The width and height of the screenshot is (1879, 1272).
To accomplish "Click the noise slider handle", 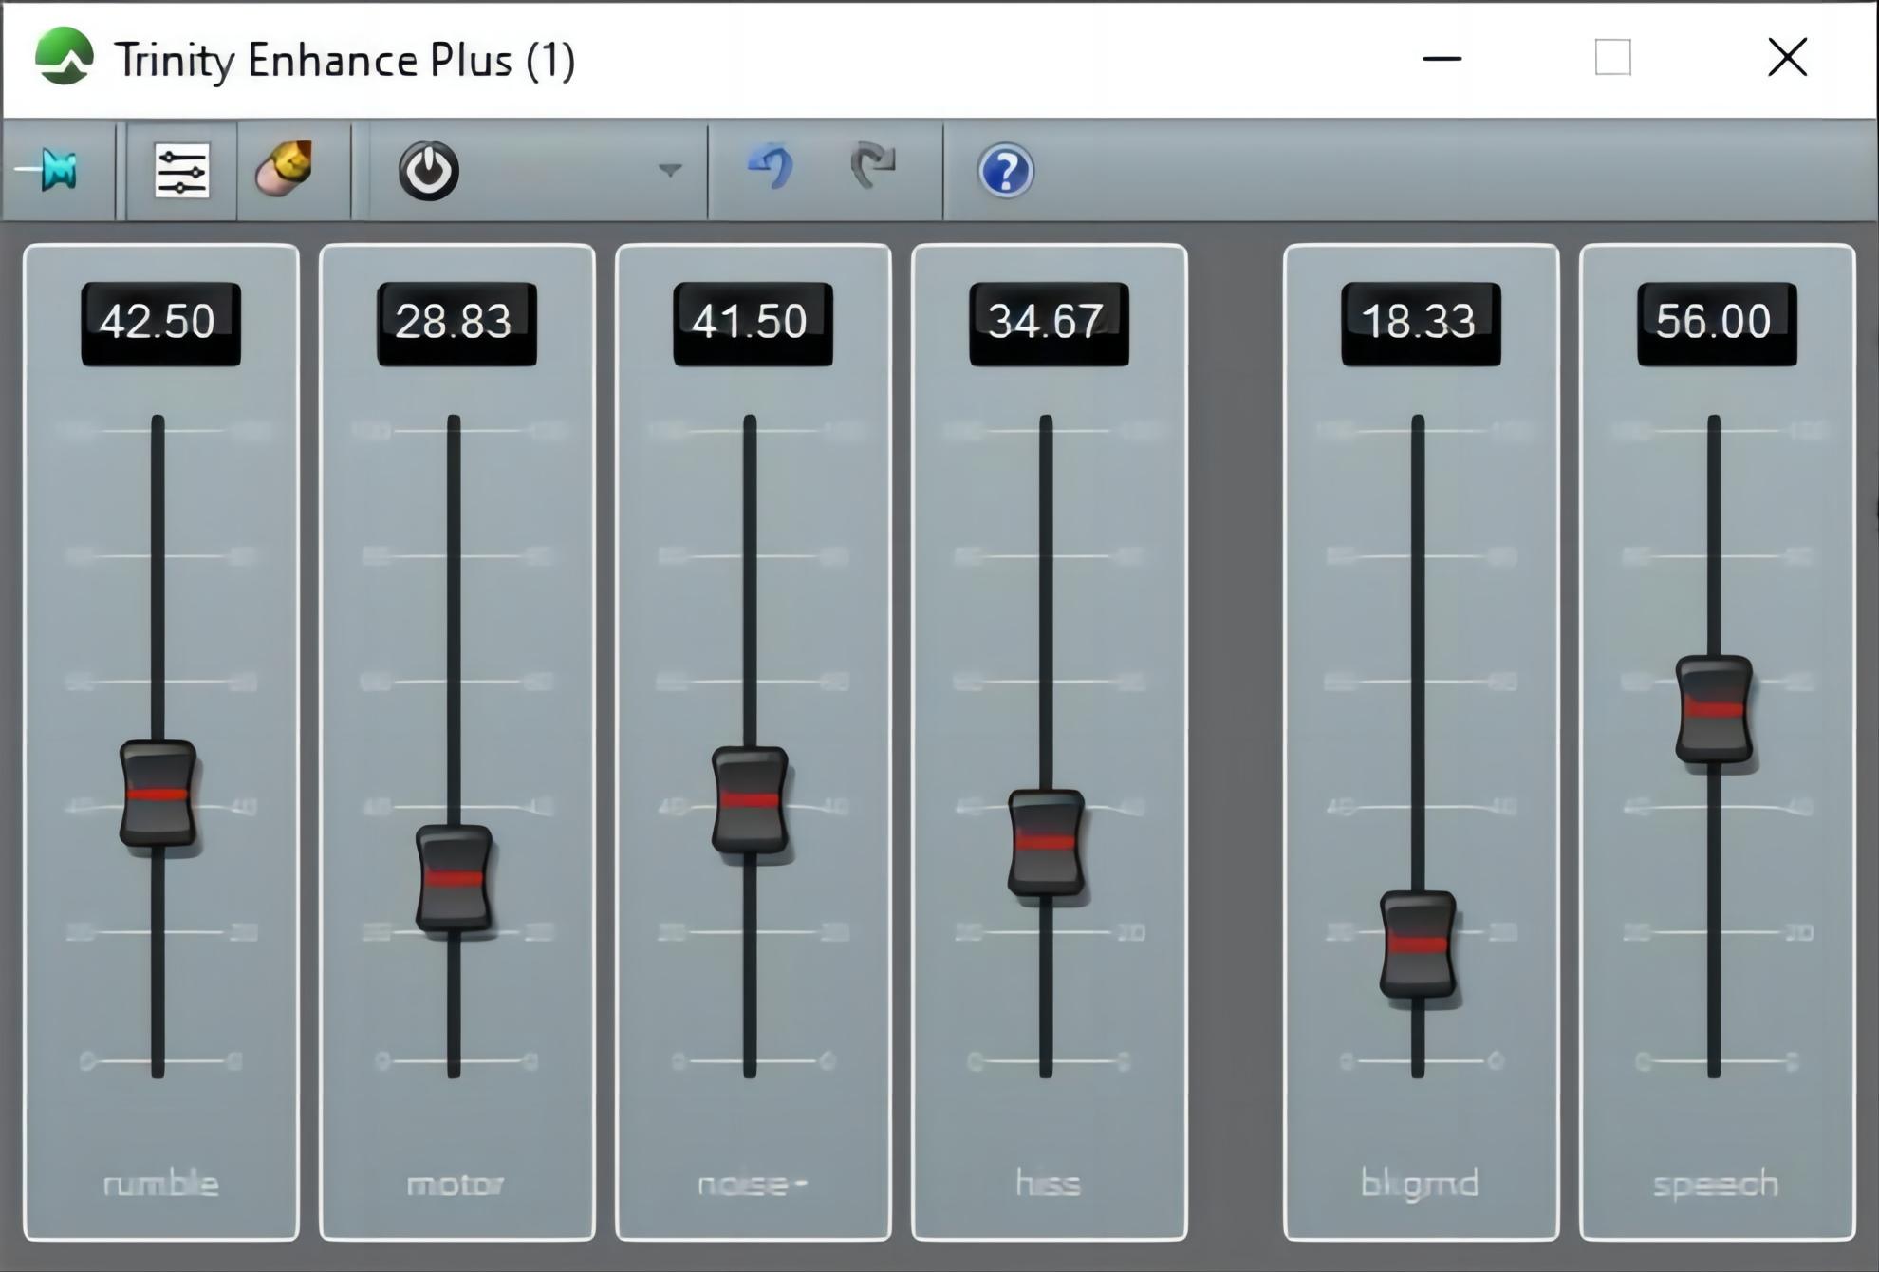I will [x=750, y=800].
